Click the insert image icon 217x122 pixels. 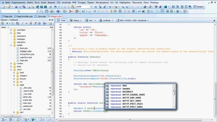click(x=143, y=11)
